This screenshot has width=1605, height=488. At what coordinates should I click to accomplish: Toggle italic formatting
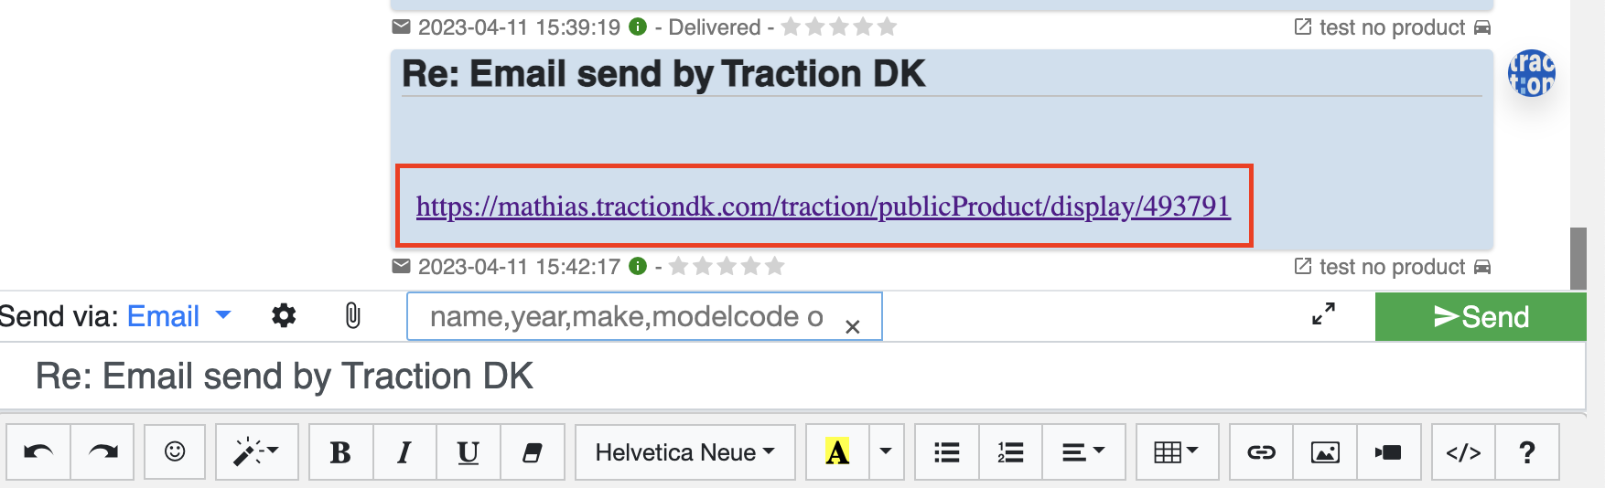(x=404, y=452)
